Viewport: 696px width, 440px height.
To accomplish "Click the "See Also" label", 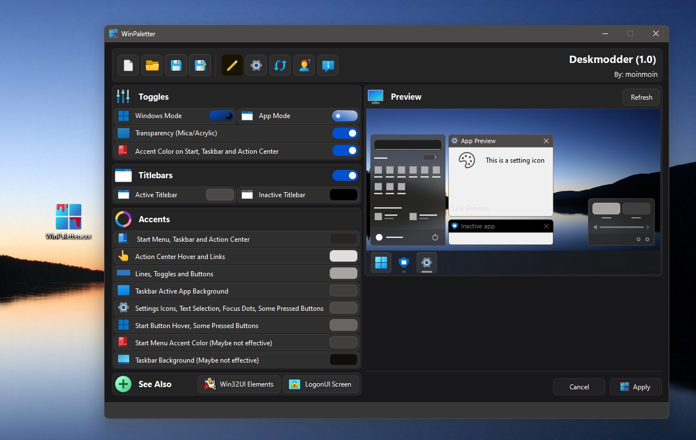I will (155, 384).
